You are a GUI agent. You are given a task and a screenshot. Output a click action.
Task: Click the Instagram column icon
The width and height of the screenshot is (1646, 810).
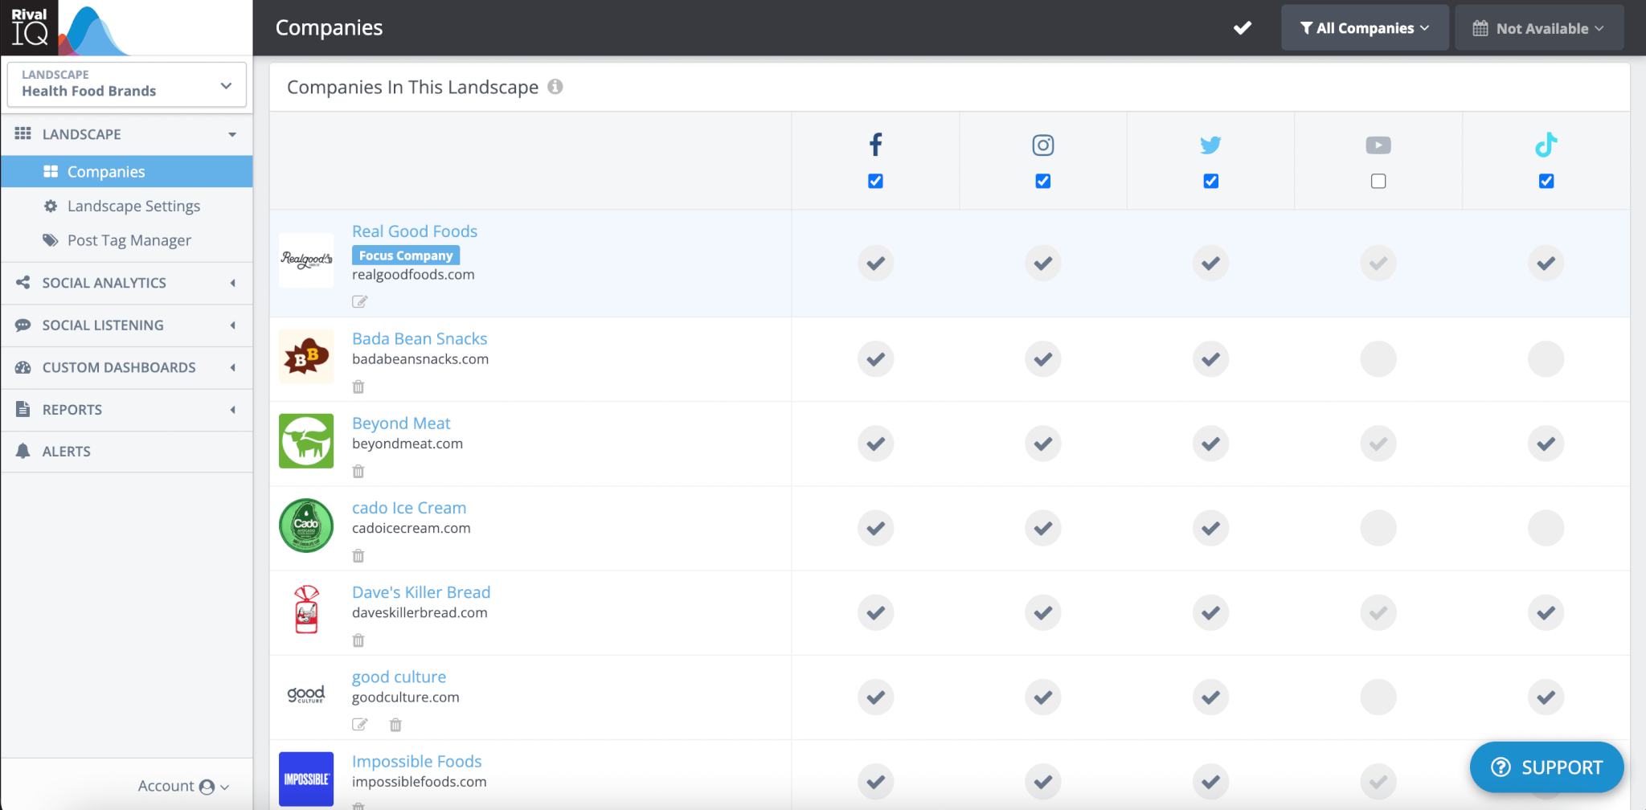(1042, 145)
